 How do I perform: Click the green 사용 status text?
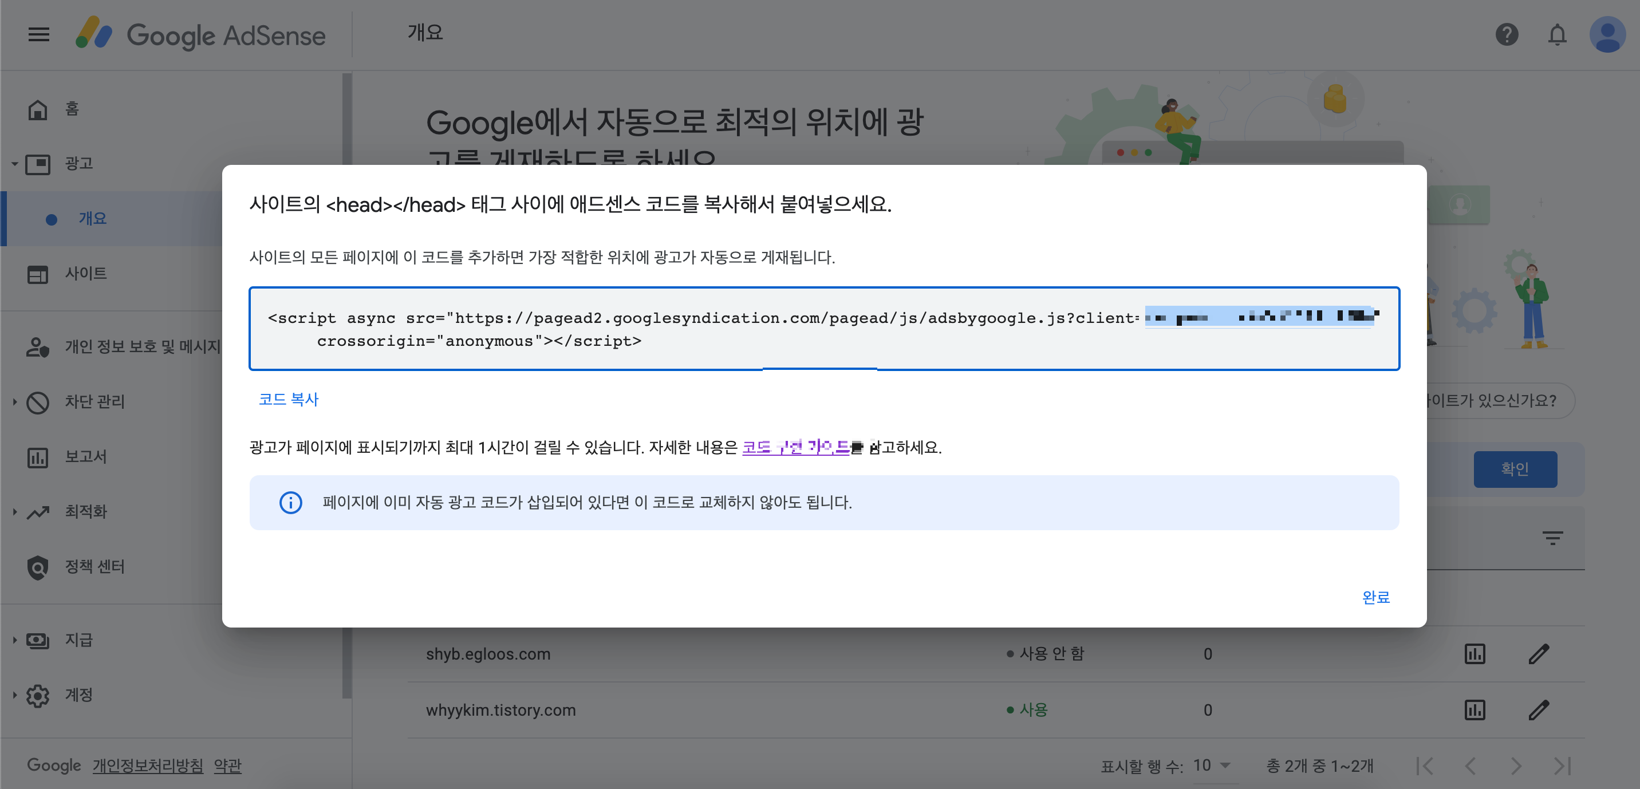click(x=1033, y=710)
